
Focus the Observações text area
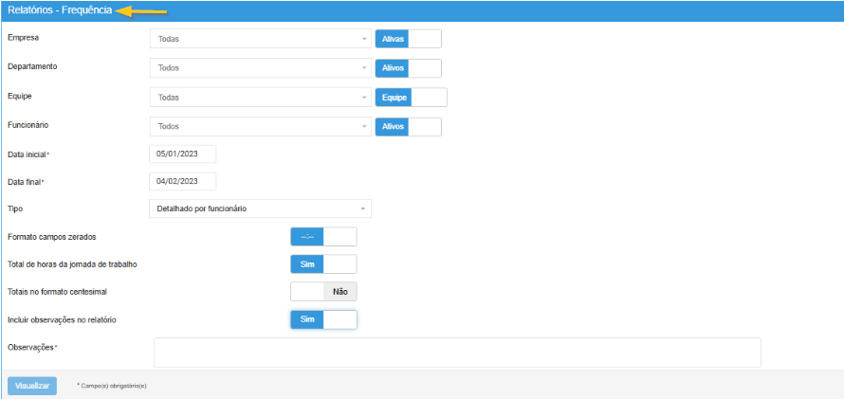click(457, 352)
